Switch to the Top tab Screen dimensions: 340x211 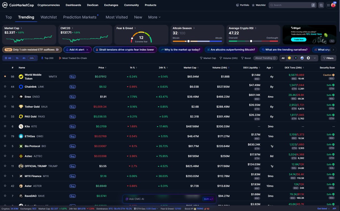[x=9, y=17]
